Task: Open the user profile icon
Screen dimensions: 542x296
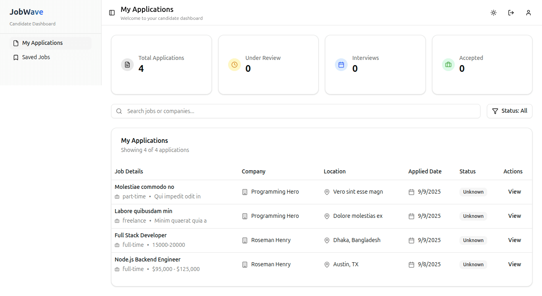Action: point(528,12)
